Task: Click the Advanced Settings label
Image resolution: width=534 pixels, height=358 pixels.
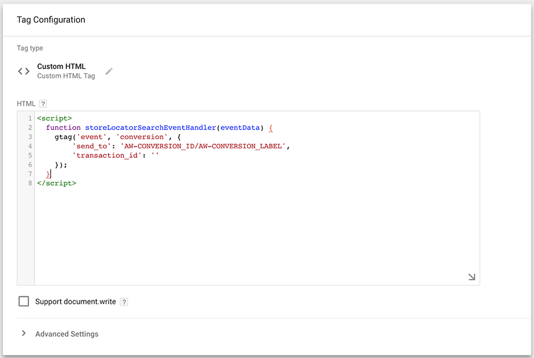Action: [66, 334]
